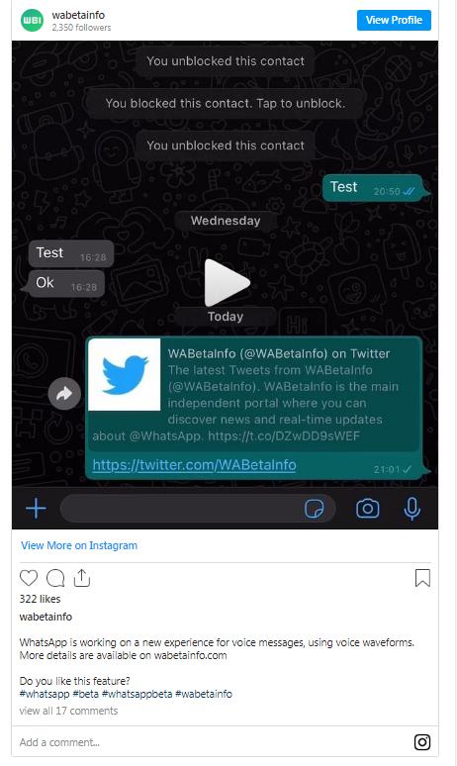The image size is (457, 766).
Task: Click the wabetainfo WBI profile avatar
Action: coord(32,20)
